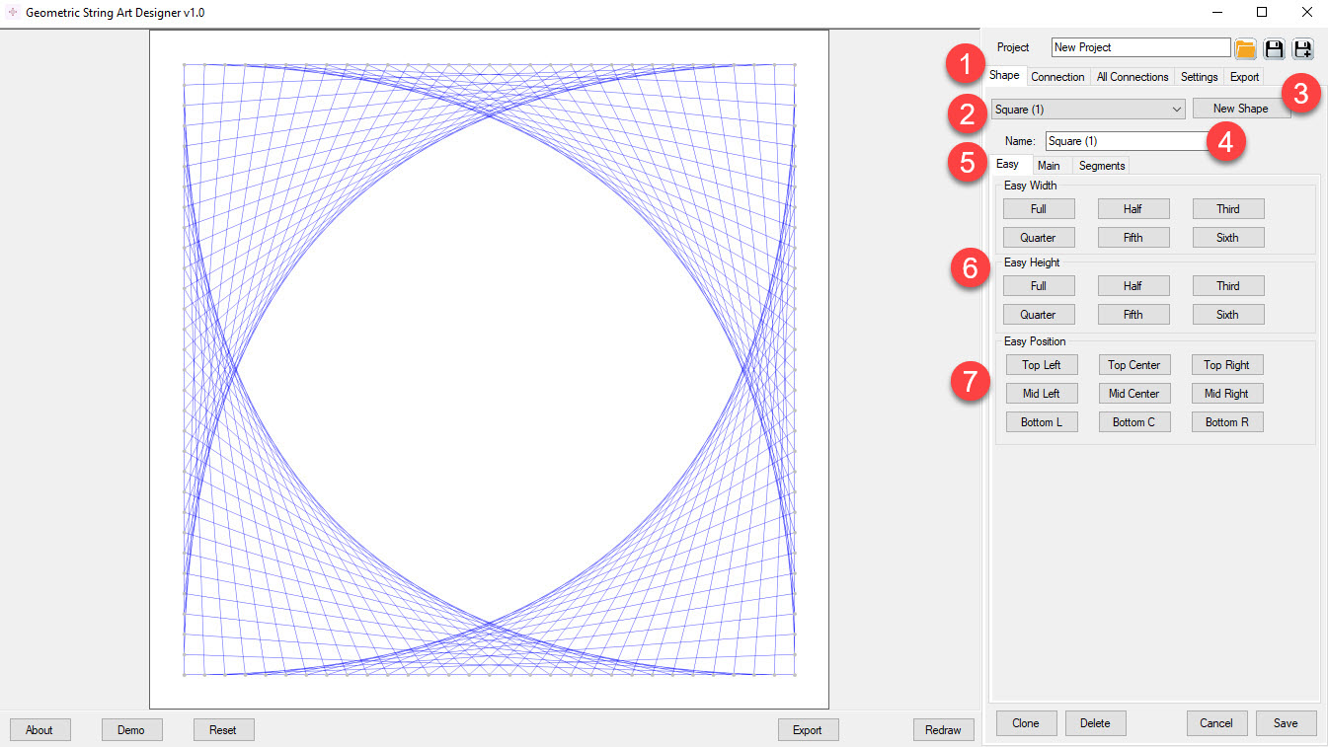
Task: Click into the shape Name field
Action: [1126, 141]
